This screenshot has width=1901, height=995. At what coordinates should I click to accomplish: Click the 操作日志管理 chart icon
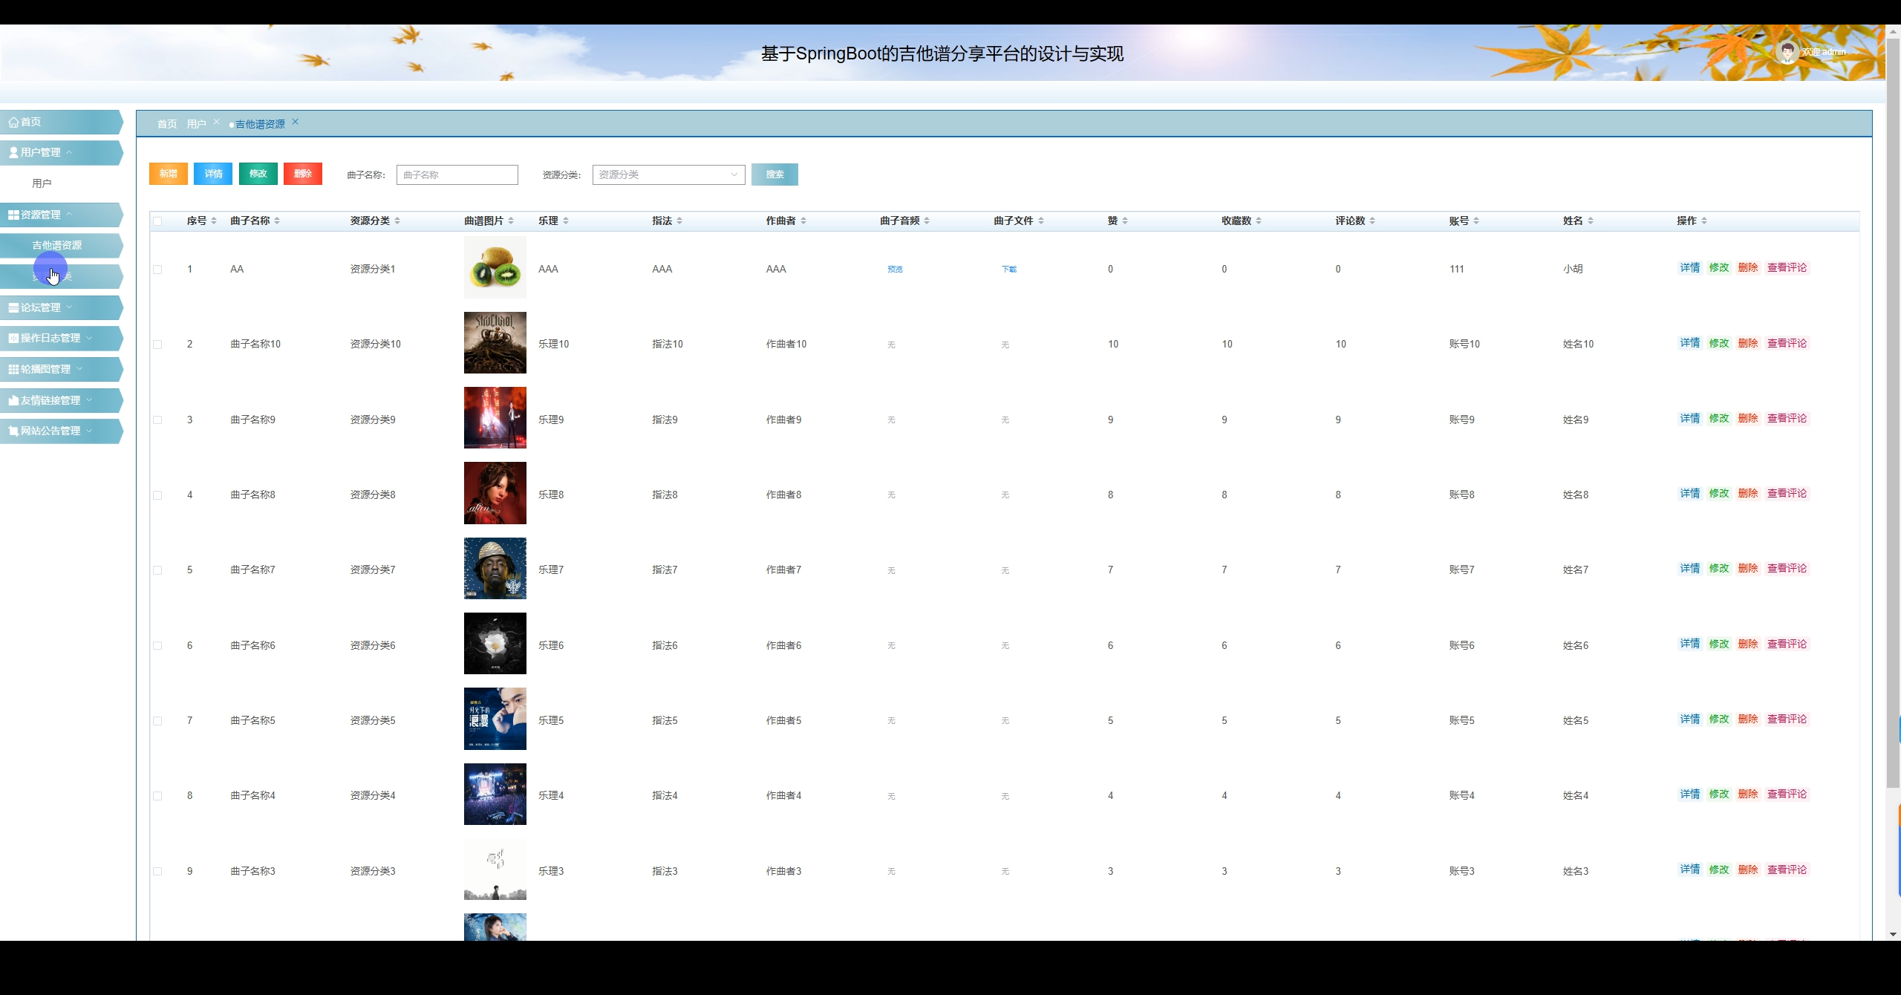pyautogui.click(x=13, y=339)
